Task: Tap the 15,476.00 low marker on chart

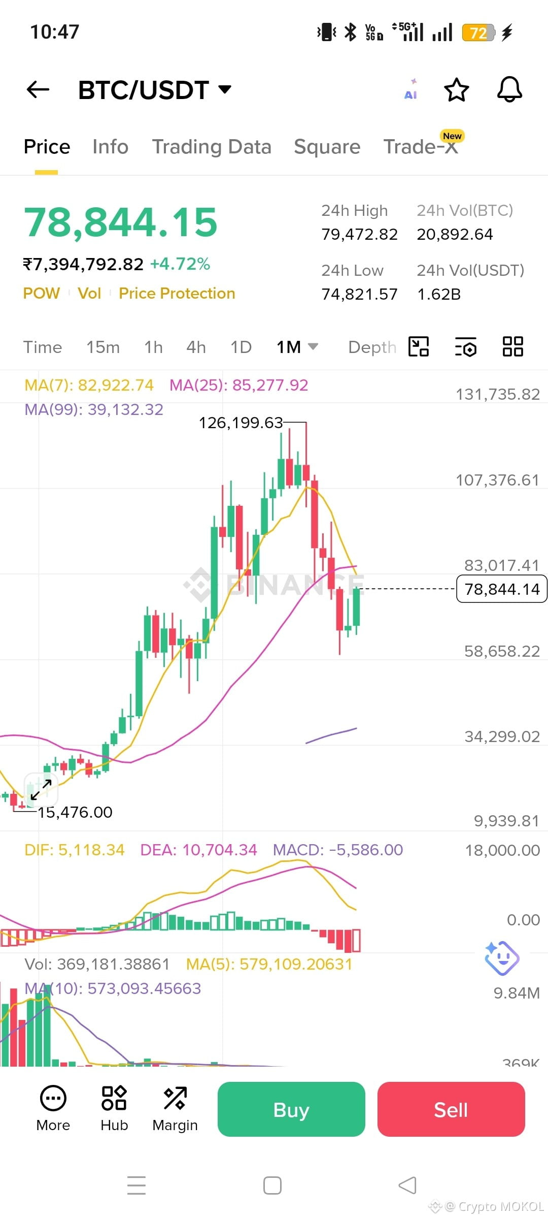Action: point(75,812)
